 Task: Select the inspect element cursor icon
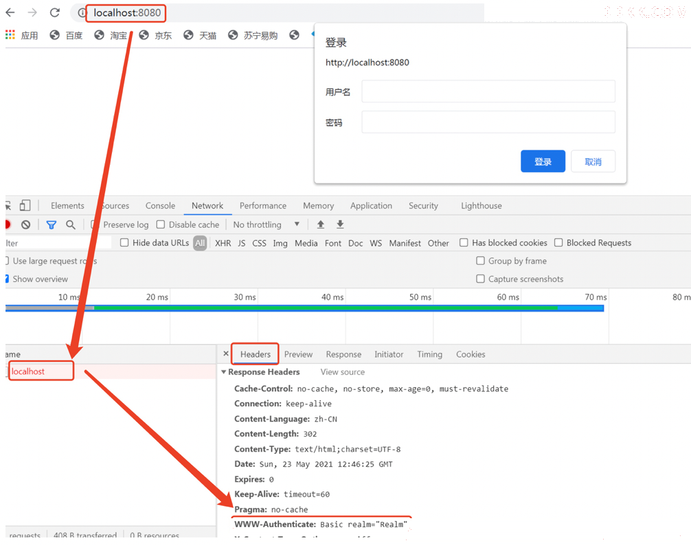(8, 206)
